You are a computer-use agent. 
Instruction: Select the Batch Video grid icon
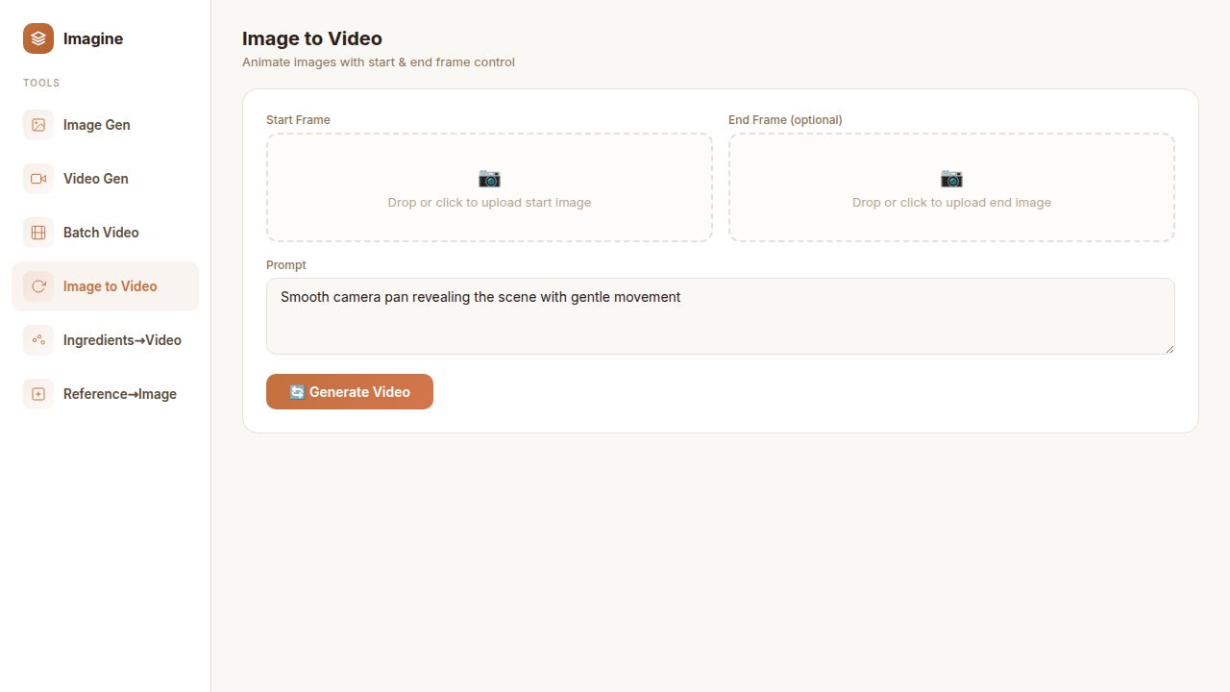tap(37, 232)
